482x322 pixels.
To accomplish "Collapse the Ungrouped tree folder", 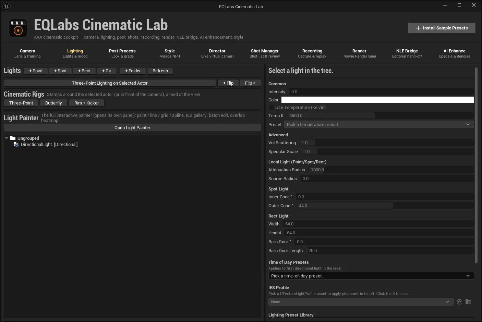I will (7, 138).
